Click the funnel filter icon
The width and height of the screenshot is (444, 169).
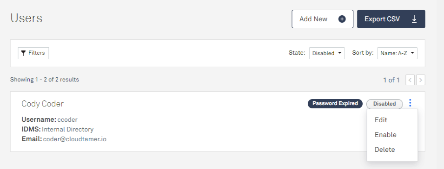pyautogui.click(x=24, y=53)
